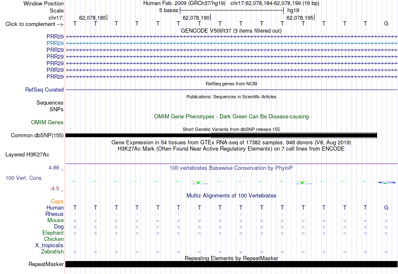
Task: Click the gray dbSNP variant bar segment
Action: point(294,136)
